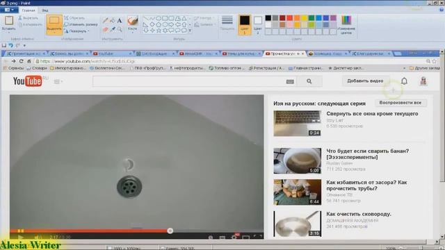The width and height of the screenshot is (445, 250).
Task: Pick the yellow color swatch
Action: point(305,18)
